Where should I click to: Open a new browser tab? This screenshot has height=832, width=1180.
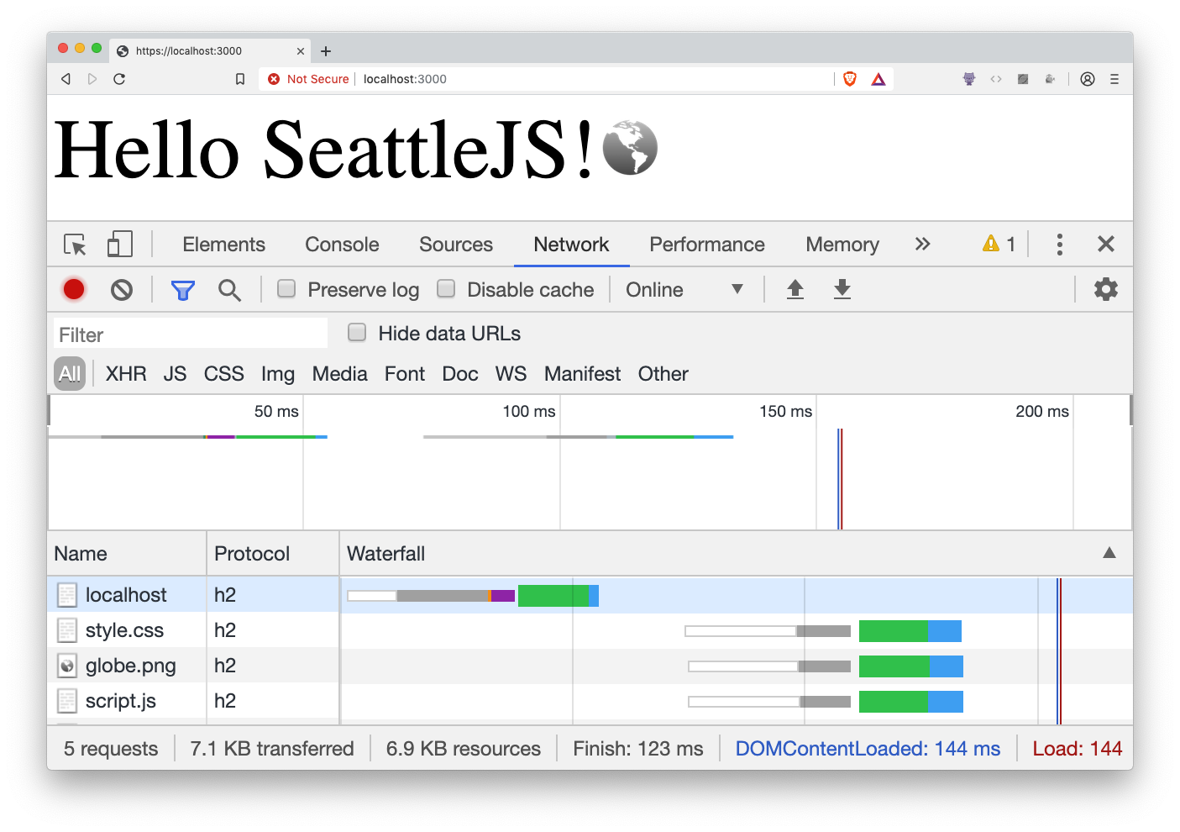(326, 51)
